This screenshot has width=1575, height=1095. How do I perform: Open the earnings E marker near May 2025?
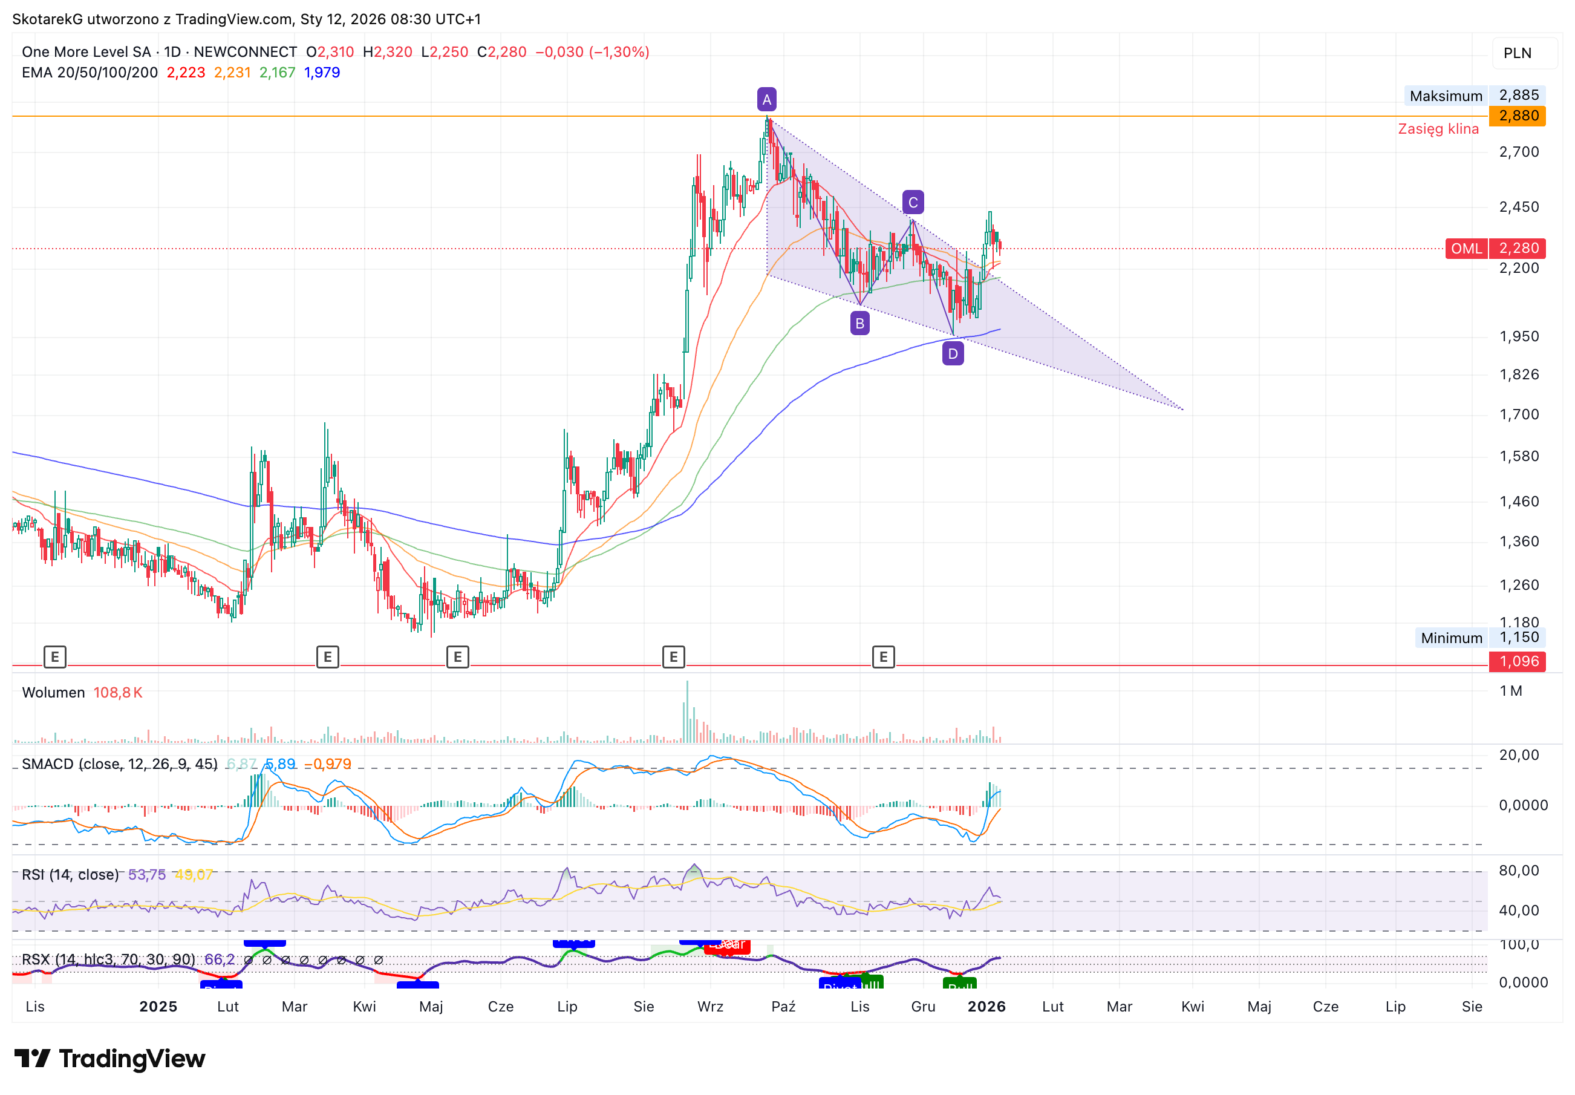tap(457, 657)
